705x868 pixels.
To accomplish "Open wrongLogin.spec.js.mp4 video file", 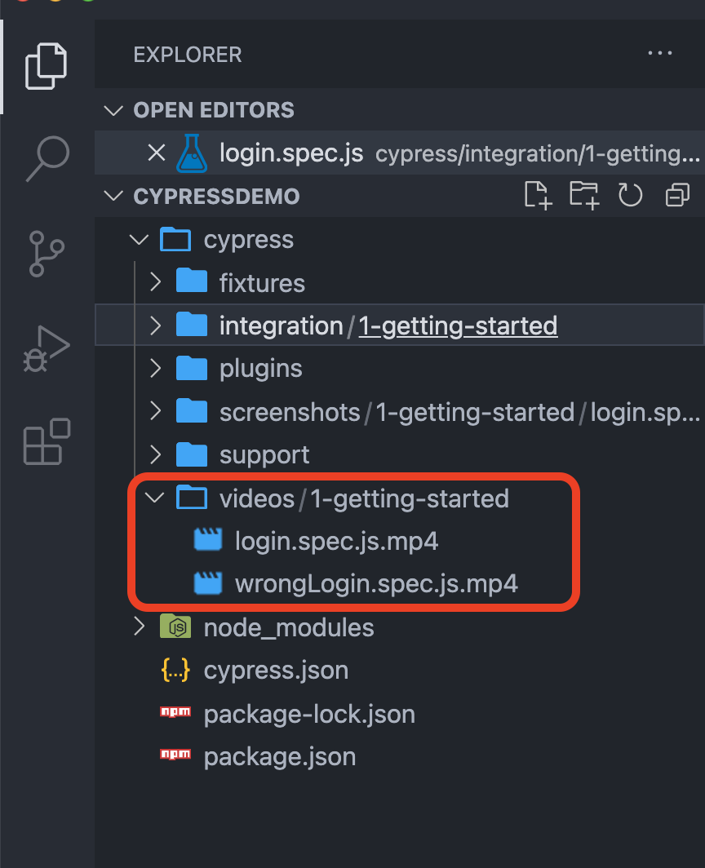I will pos(376,584).
